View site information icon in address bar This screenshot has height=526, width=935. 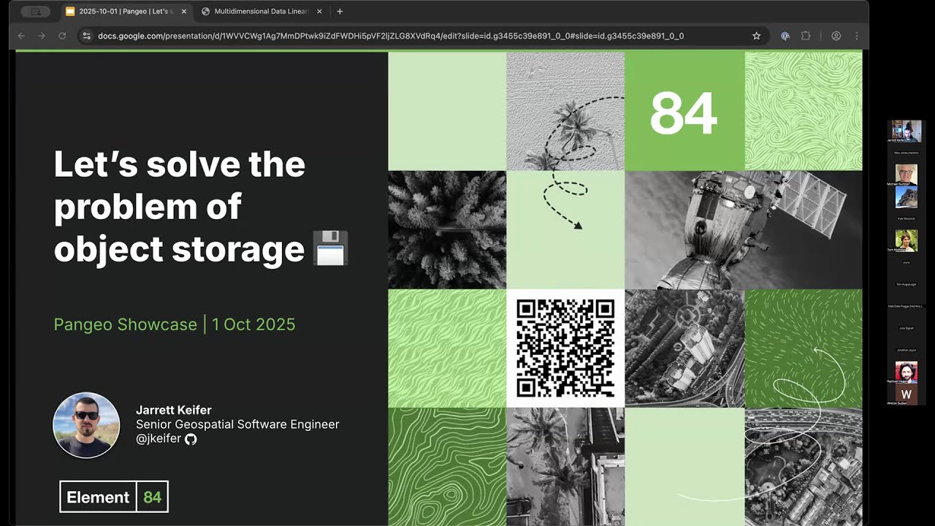pyautogui.click(x=86, y=36)
